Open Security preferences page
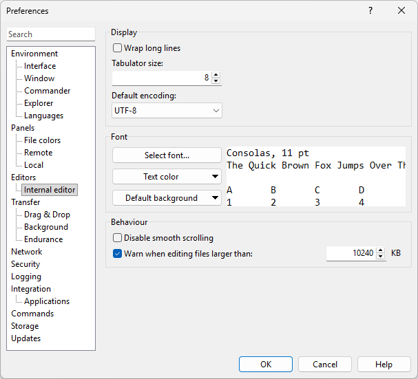 click(25, 264)
